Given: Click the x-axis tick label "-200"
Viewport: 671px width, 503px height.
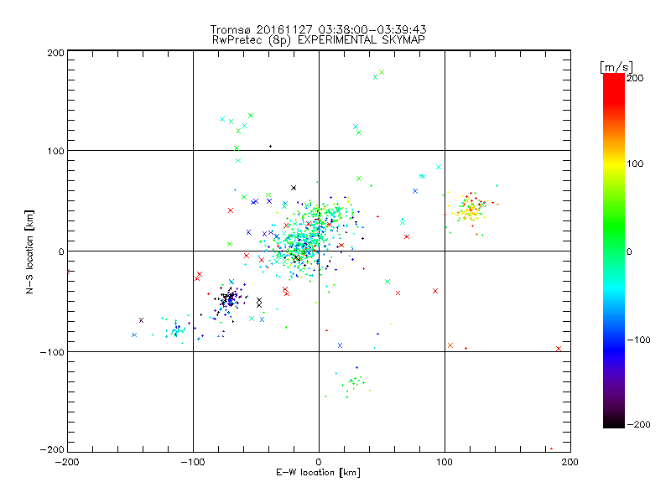Looking at the screenshot, I should click(67, 462).
